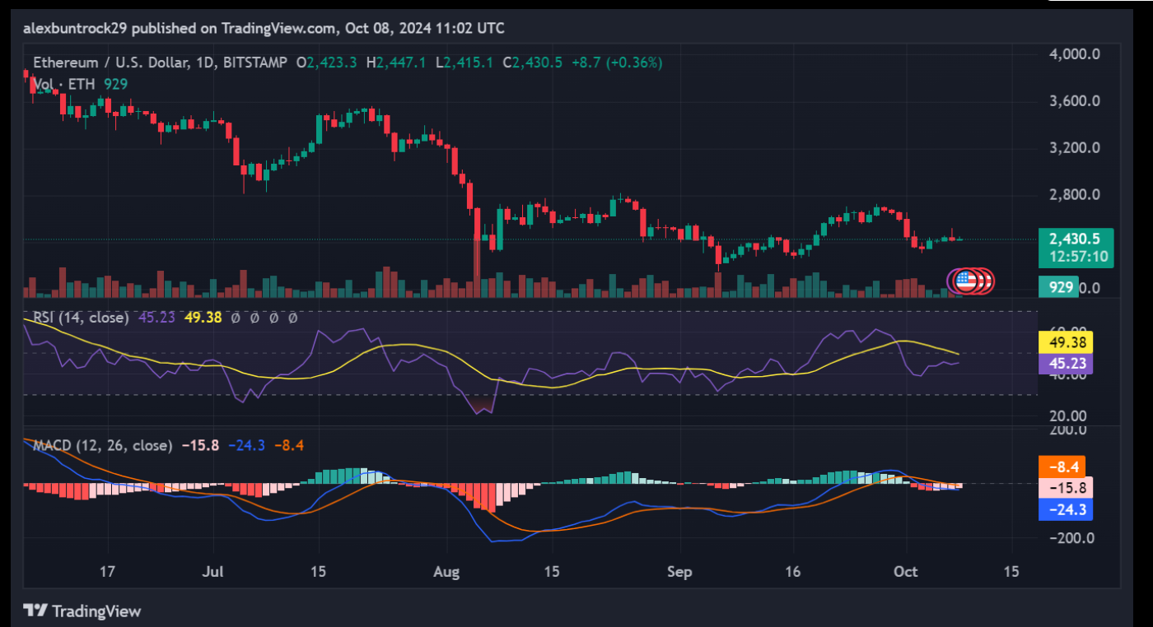Screen dimensions: 1153x627
Task: Click the BITSTAMP exchange label
Action: pyautogui.click(x=254, y=63)
